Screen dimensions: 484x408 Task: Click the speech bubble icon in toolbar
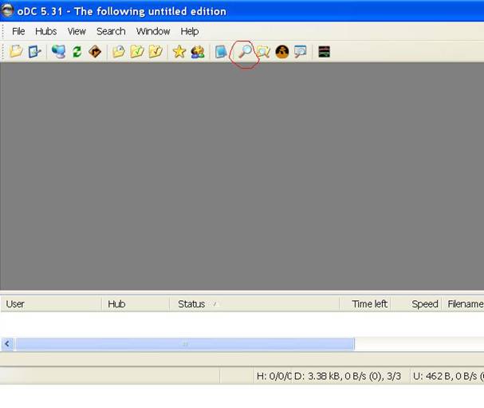[x=301, y=52]
